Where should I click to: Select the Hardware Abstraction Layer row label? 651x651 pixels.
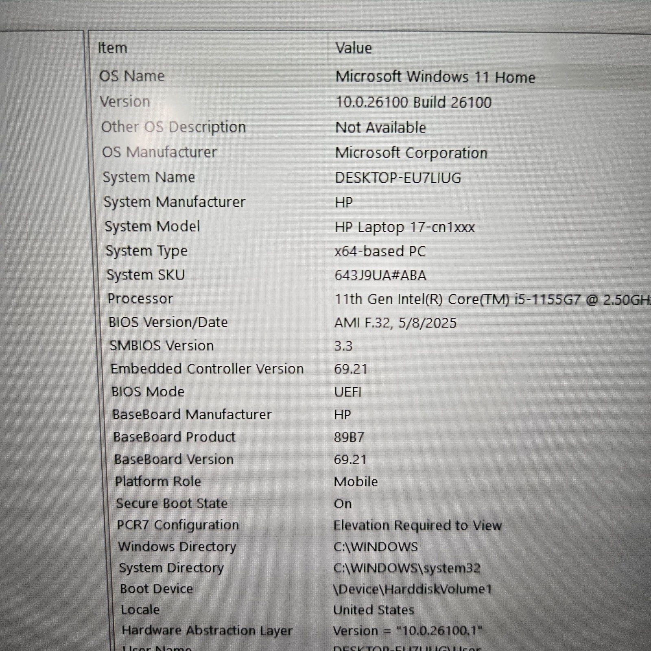(x=207, y=630)
